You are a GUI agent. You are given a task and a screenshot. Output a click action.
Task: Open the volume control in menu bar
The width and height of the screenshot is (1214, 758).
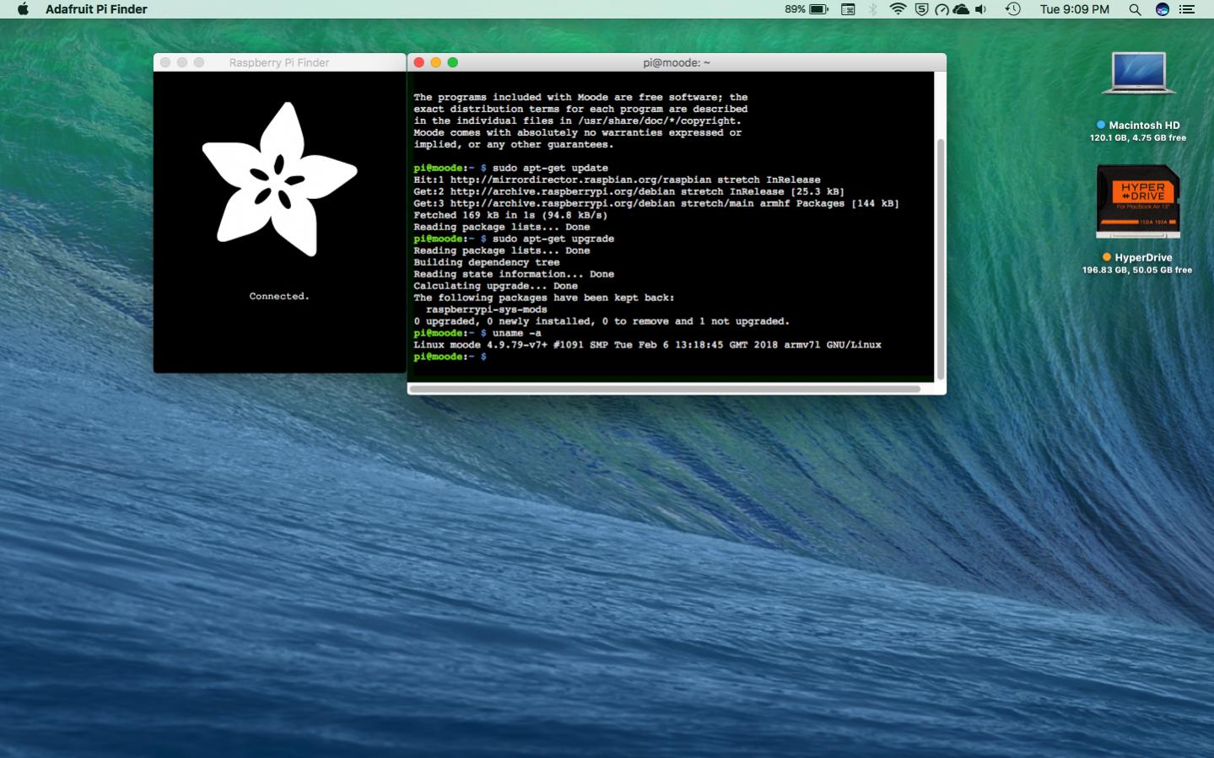coord(980,9)
